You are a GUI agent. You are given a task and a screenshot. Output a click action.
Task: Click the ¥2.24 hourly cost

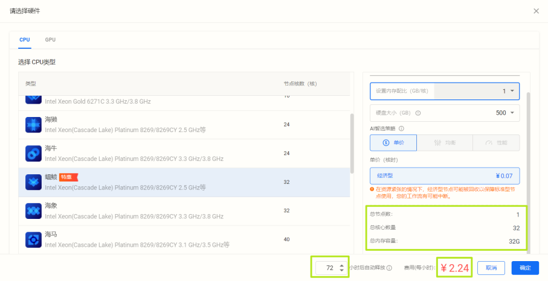tap(454, 268)
